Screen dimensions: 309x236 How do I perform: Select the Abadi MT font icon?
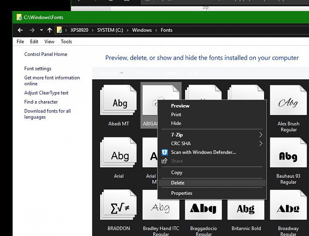118,100
